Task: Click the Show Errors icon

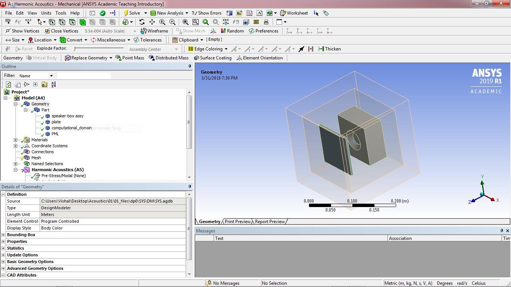Action: tap(194, 13)
